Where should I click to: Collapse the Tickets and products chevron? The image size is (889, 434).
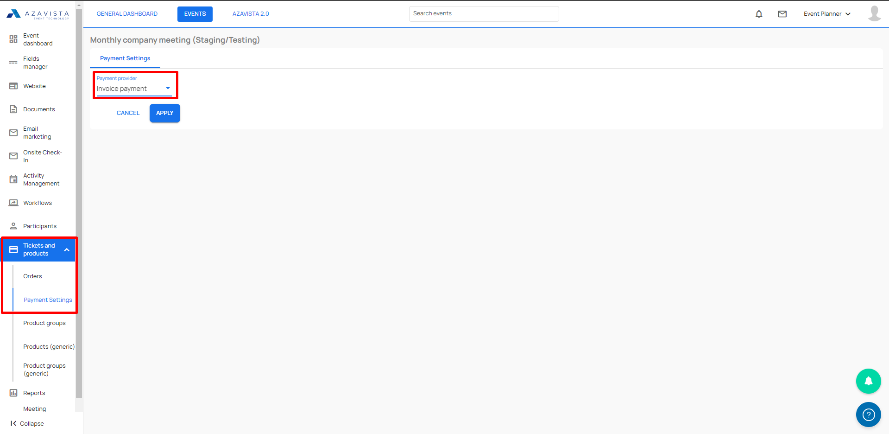[x=67, y=250]
